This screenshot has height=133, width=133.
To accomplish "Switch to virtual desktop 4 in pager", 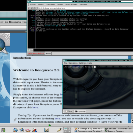I will [69, 131].
